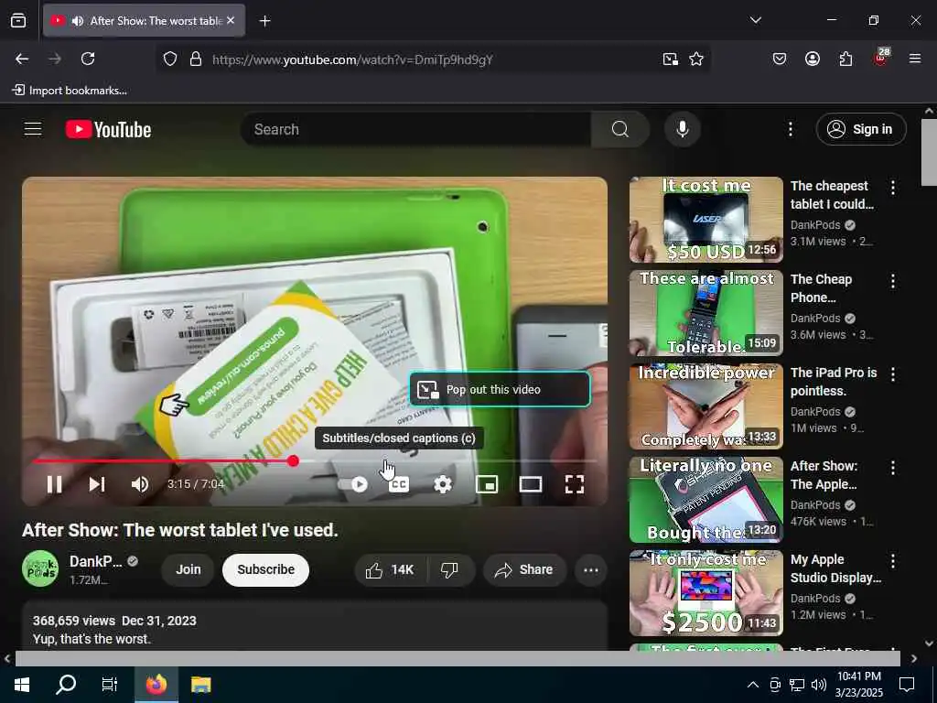View site security lock info
The image size is (937, 703).
coord(196,59)
